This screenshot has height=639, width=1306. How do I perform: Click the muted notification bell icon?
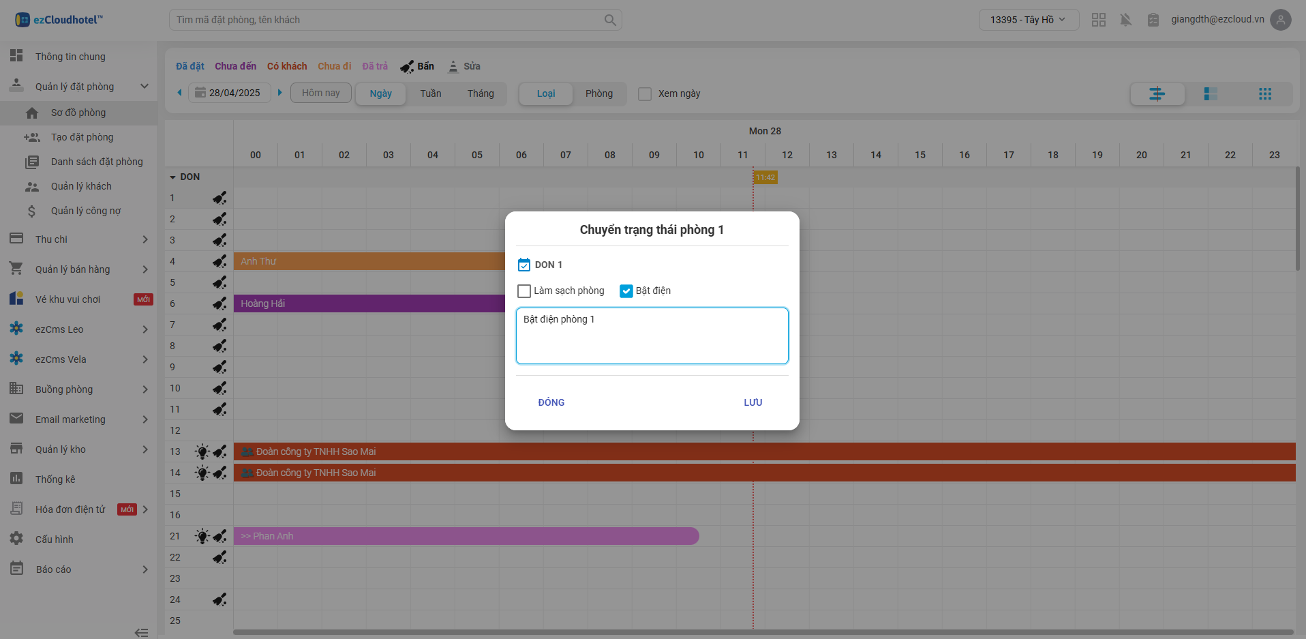click(x=1125, y=20)
